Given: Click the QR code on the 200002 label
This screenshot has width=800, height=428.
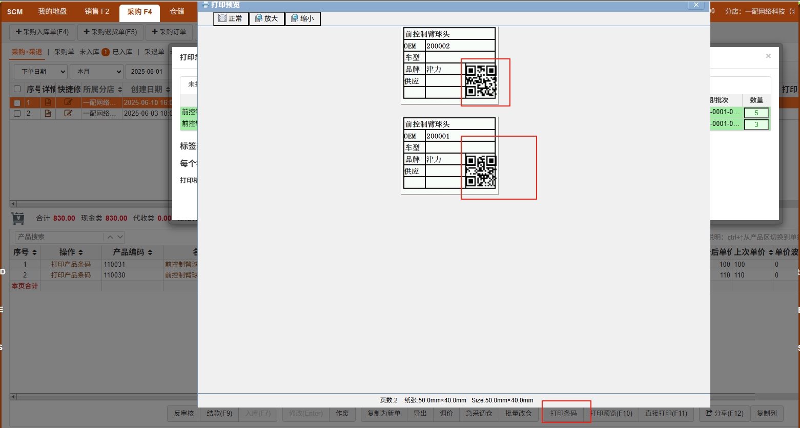Looking at the screenshot, I should coord(481,80).
